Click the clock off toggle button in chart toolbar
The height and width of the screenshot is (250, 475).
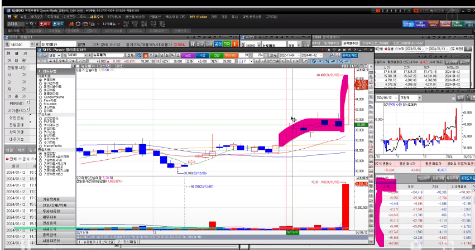pyautogui.click(x=316, y=61)
